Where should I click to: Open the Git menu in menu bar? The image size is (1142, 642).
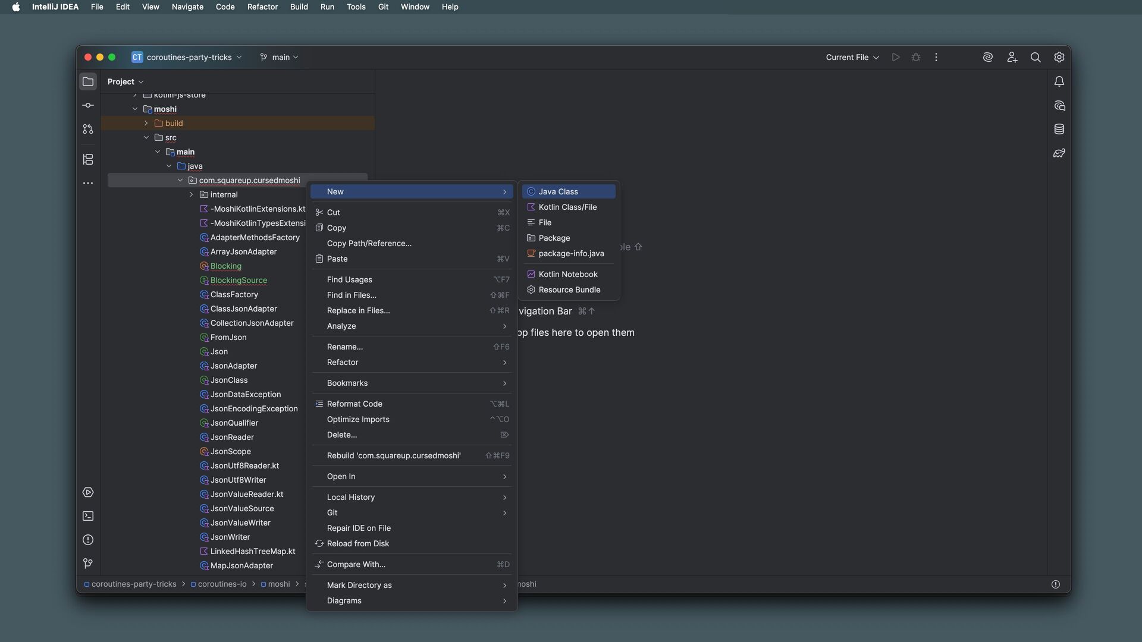[x=383, y=7]
